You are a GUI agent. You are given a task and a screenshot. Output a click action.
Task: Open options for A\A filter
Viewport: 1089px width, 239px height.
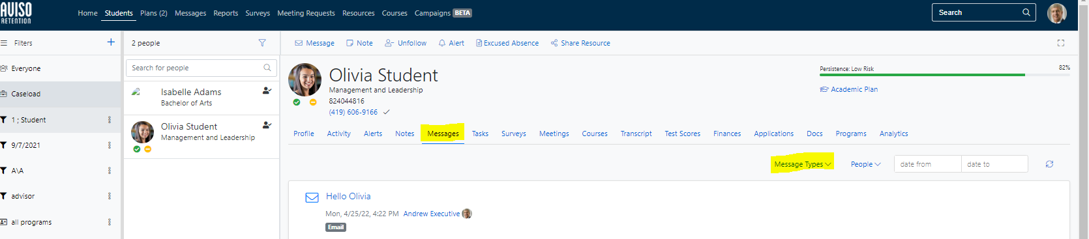point(110,171)
